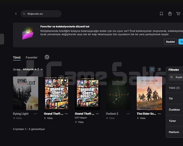This screenshot has height=146, width=183.
Task: Select the Tümü tab
Action: click(17, 57)
